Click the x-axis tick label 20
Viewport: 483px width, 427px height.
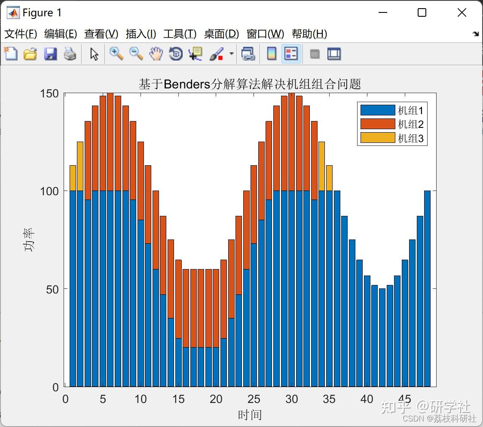click(x=216, y=399)
